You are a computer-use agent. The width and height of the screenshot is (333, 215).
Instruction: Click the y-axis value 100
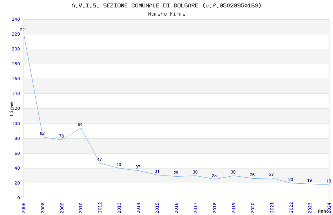16,124
